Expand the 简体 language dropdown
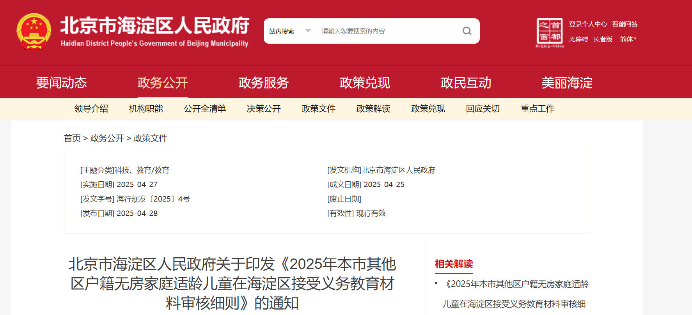The width and height of the screenshot is (692, 315). [628, 39]
